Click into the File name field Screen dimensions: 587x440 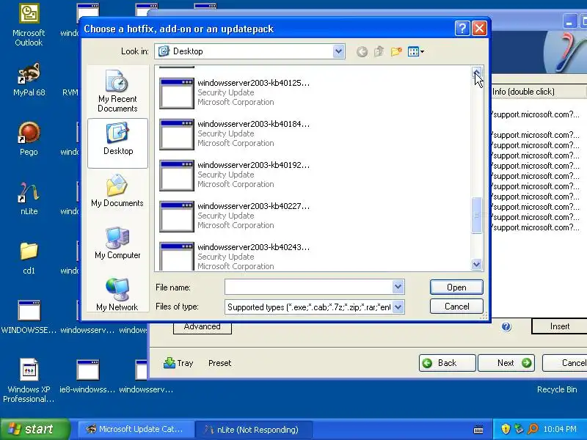click(x=308, y=287)
